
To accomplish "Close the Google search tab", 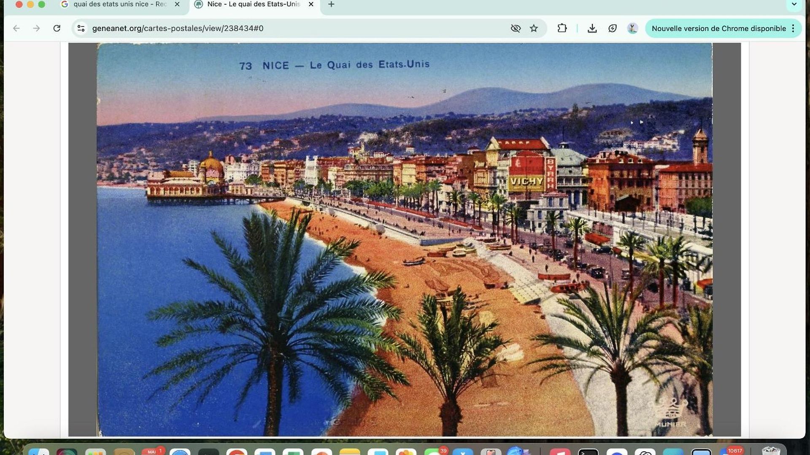I will coord(177,4).
